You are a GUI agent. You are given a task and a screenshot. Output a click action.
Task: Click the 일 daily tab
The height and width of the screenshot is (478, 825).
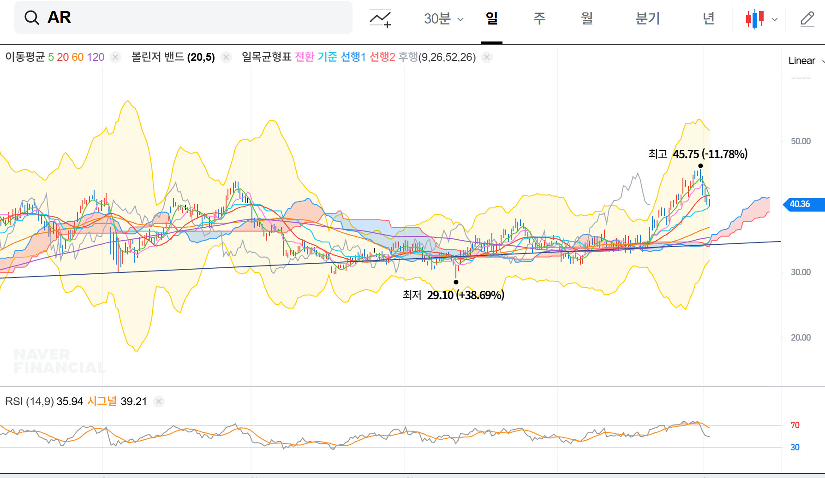point(491,18)
